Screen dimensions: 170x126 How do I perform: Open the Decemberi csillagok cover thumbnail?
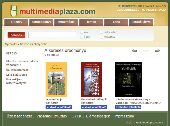click(x=91, y=79)
